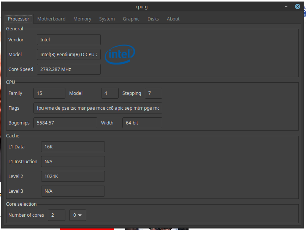Click the Width field showing 64-bit
Image resolution: width=306 pixels, height=230 pixels.
pos(142,123)
